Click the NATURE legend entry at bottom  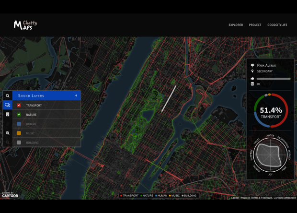pyautogui.click(x=147, y=196)
